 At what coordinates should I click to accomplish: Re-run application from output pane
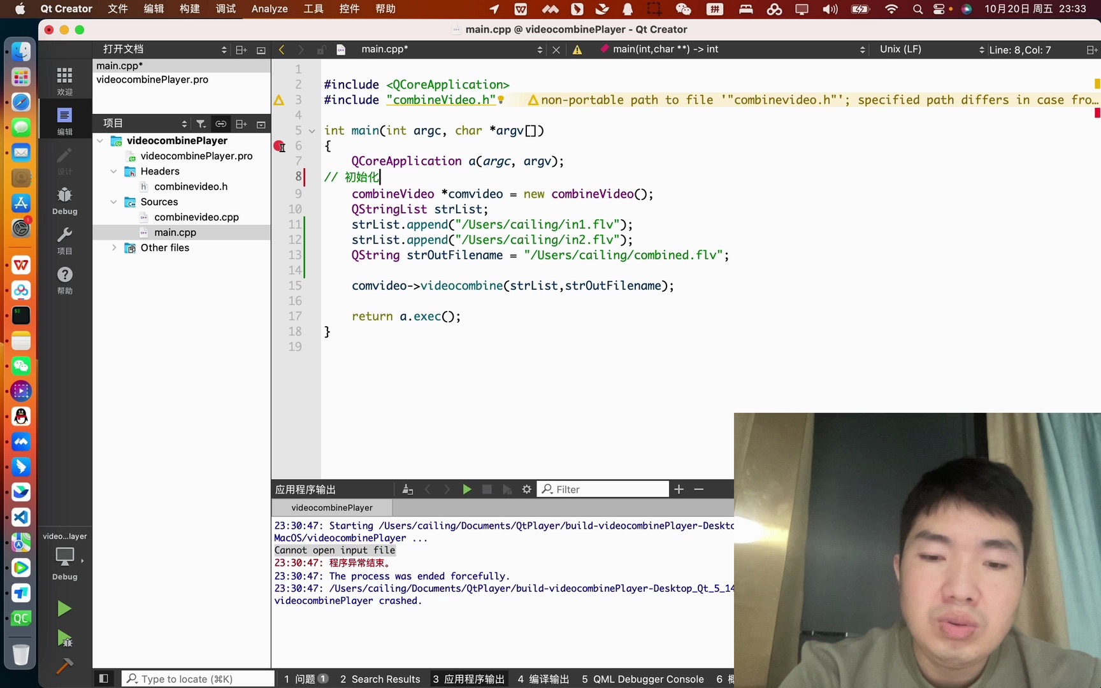click(x=467, y=489)
